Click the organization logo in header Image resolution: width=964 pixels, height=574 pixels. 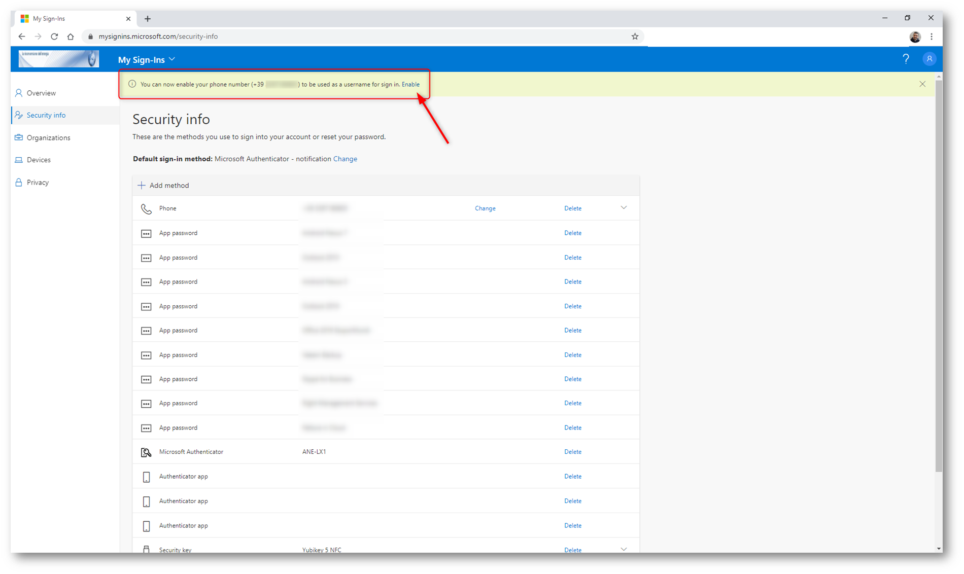(x=59, y=59)
